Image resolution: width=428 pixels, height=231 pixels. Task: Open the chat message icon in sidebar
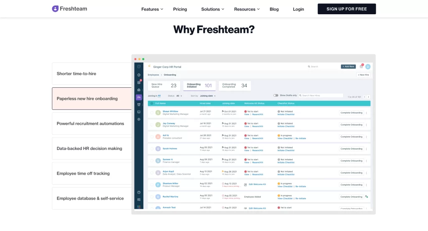[x=139, y=200]
